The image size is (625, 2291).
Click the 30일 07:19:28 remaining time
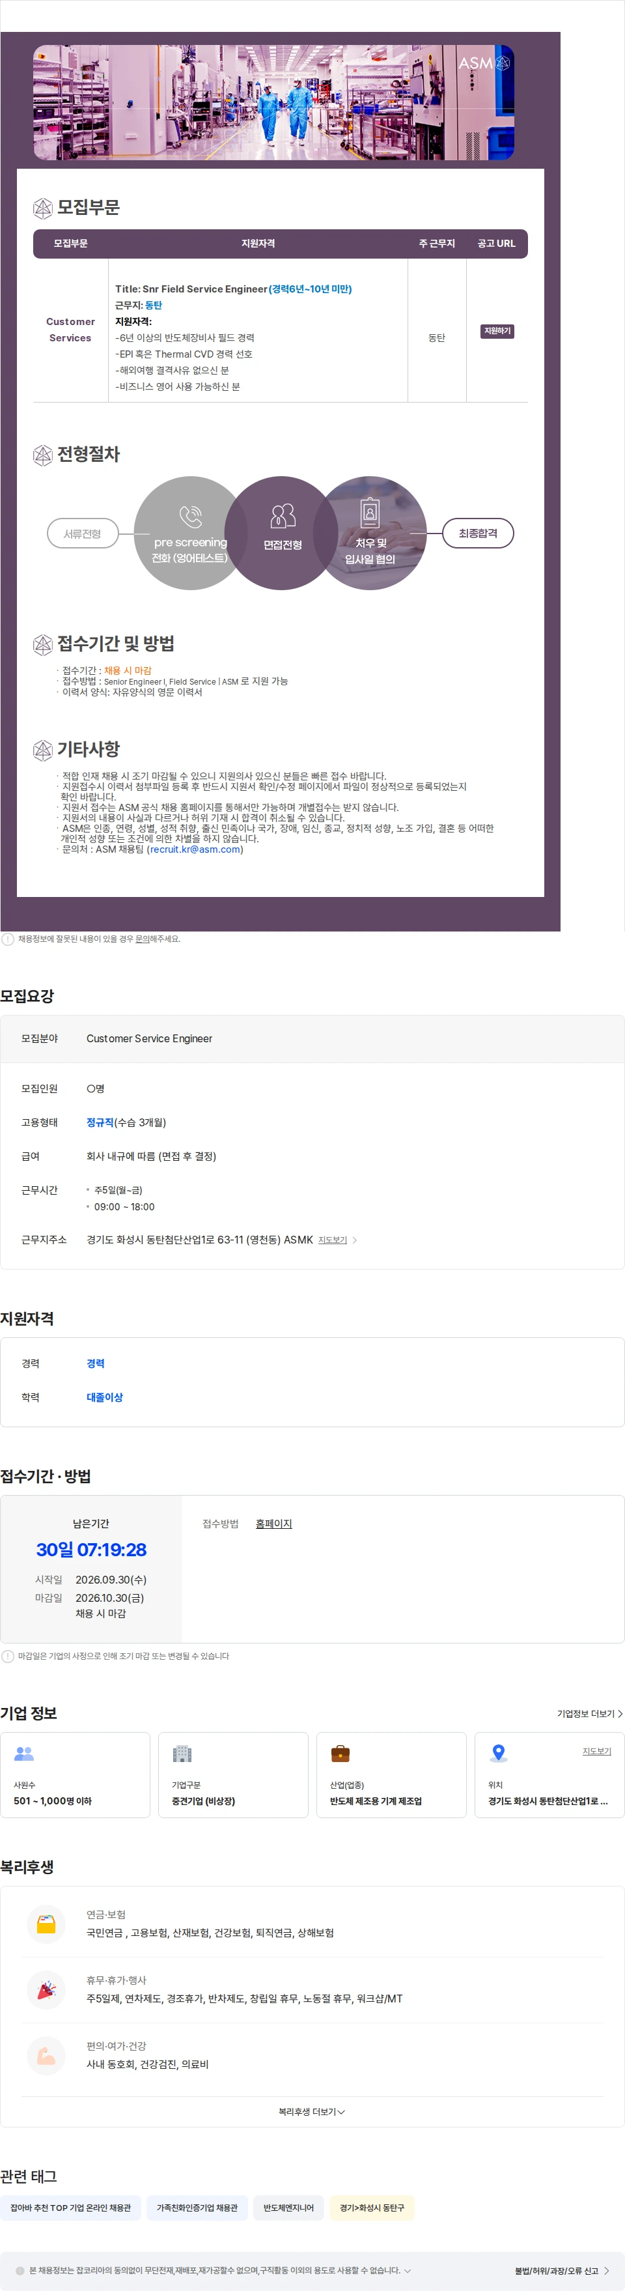click(92, 1549)
